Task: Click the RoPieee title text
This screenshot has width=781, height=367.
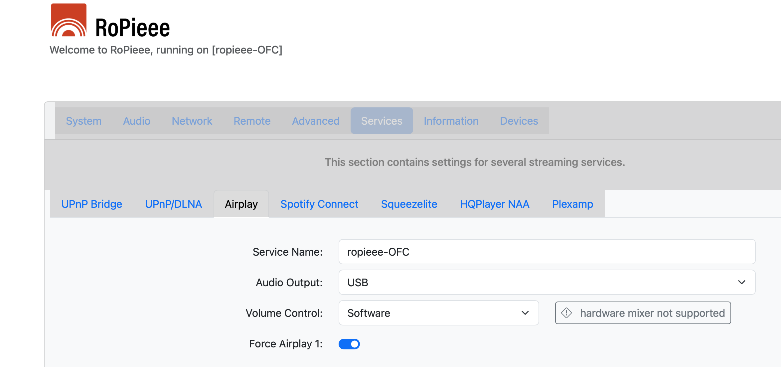Action: pyautogui.click(x=133, y=28)
